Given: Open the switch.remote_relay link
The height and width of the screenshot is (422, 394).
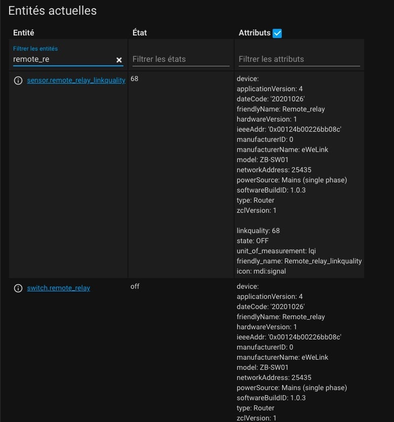Looking at the screenshot, I should pyautogui.click(x=58, y=288).
